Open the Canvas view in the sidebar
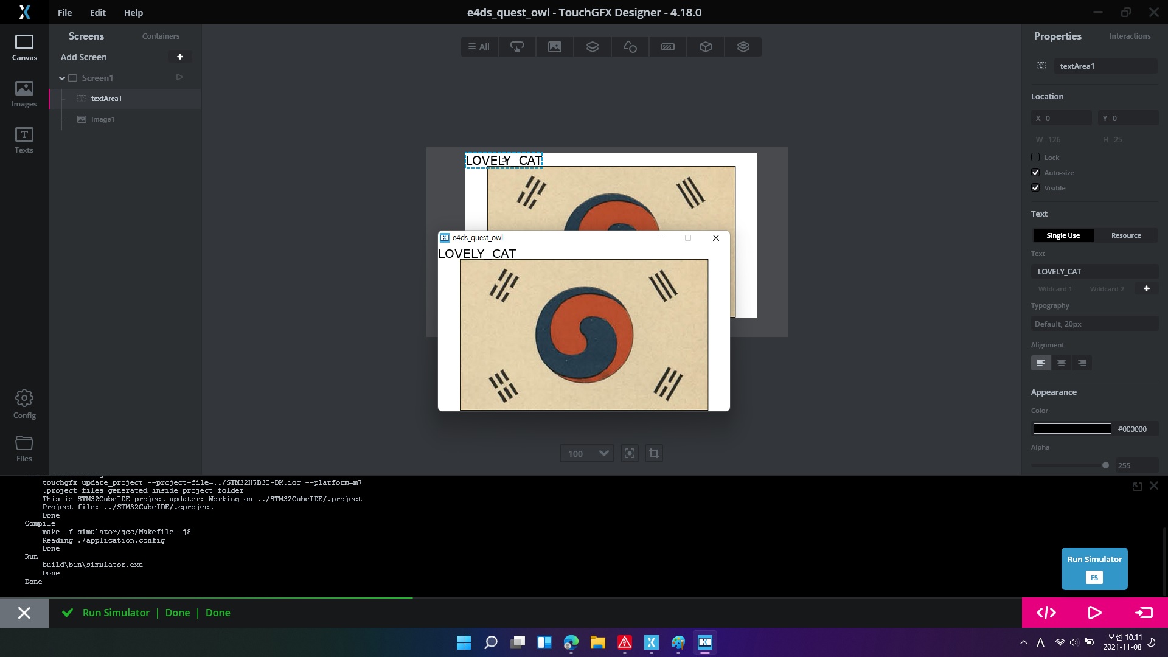This screenshot has height=657, width=1168. [x=24, y=48]
